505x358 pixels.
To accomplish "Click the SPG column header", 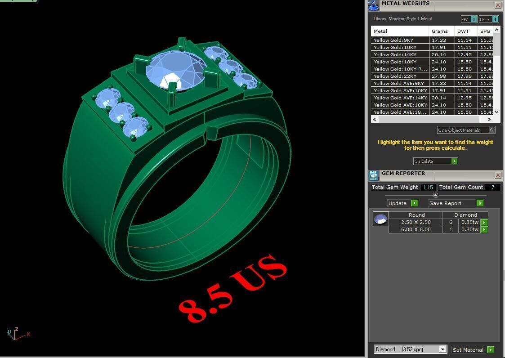I will pyautogui.click(x=485, y=31).
